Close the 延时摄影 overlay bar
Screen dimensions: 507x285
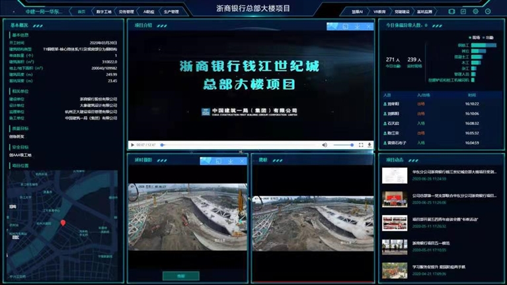click(x=242, y=161)
